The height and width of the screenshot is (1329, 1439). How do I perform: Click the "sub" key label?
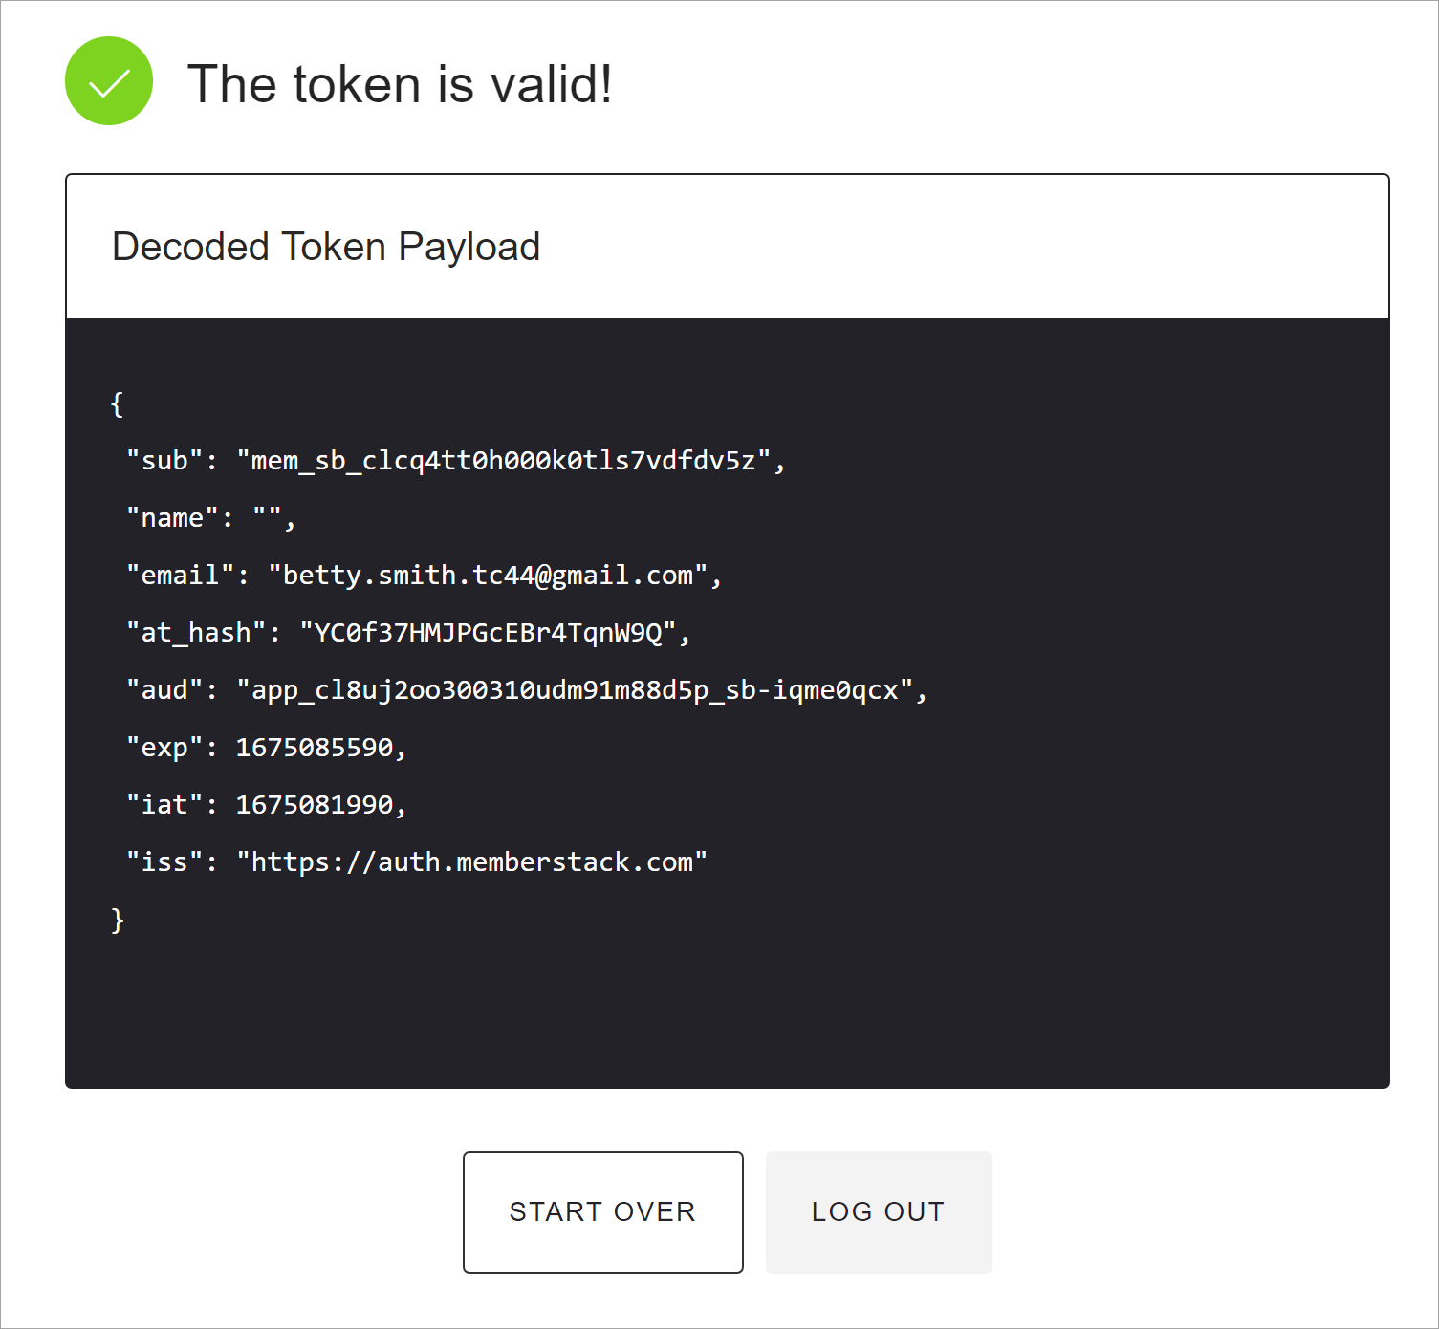click(164, 461)
